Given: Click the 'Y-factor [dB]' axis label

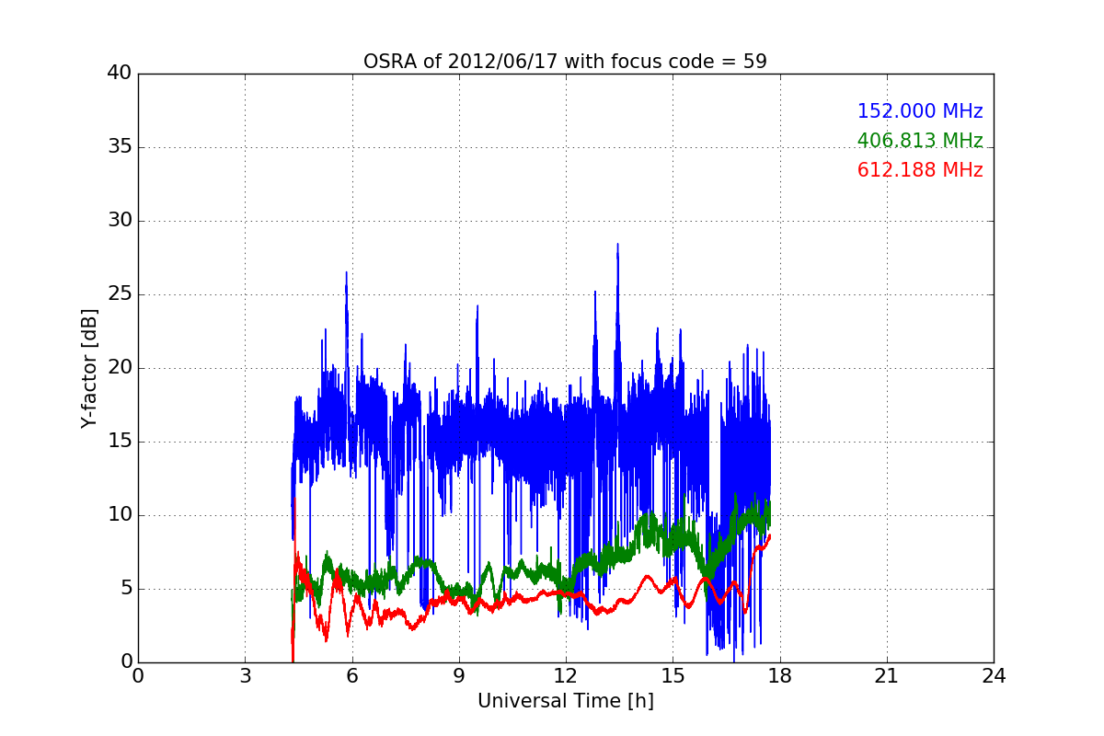Looking at the screenshot, I should (x=89, y=368).
